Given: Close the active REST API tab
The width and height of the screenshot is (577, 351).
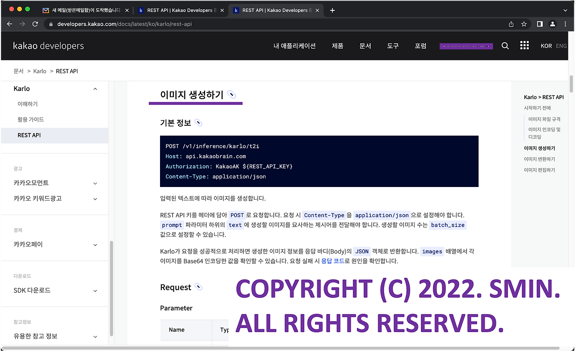Looking at the screenshot, I should click(x=318, y=10).
